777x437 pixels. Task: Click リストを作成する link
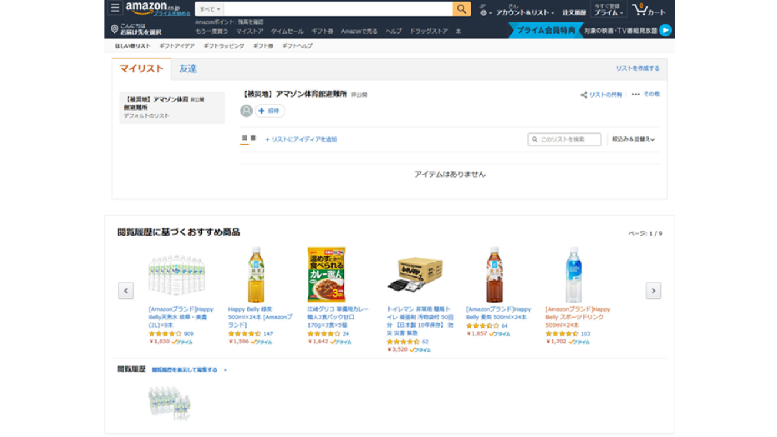point(637,68)
